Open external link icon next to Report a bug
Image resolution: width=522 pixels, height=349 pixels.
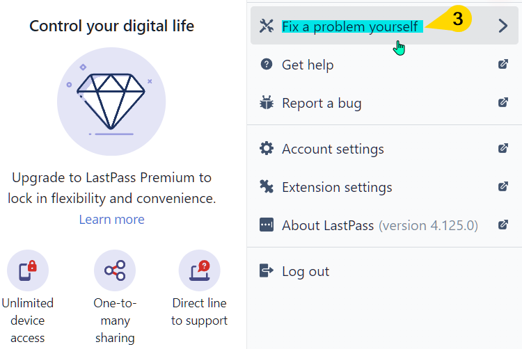point(503,102)
